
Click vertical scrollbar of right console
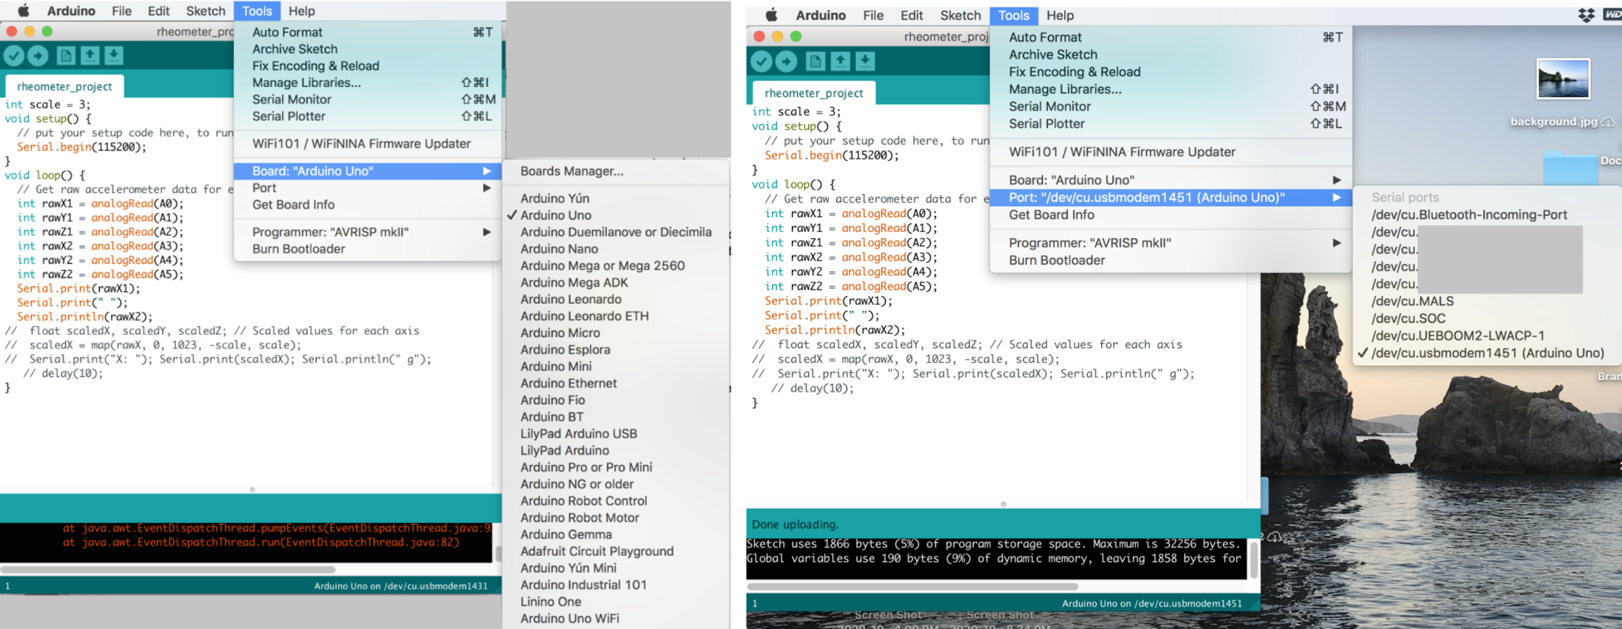1254,559
